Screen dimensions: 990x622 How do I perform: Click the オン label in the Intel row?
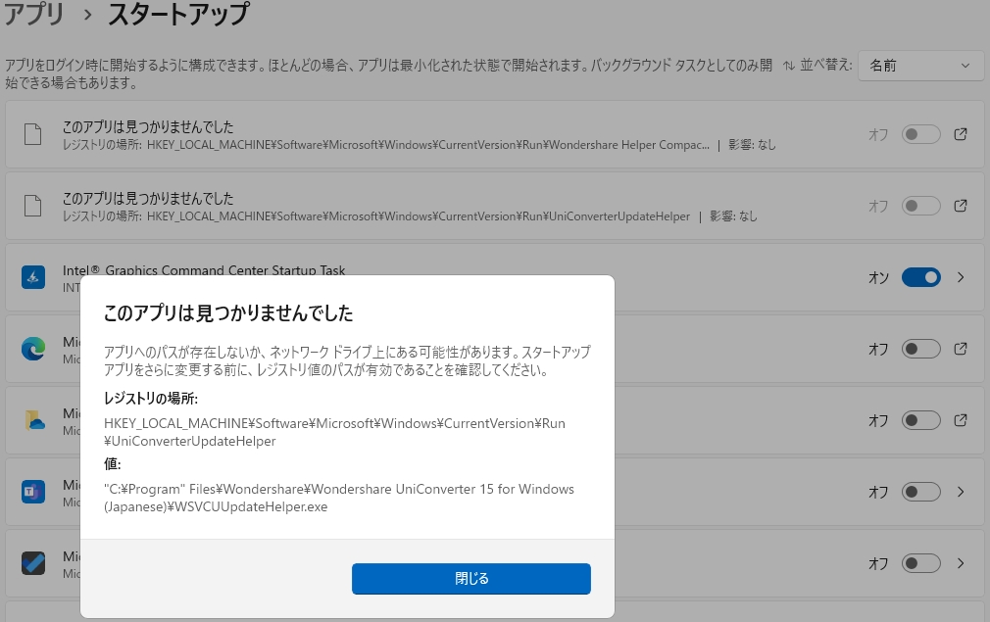coord(878,277)
